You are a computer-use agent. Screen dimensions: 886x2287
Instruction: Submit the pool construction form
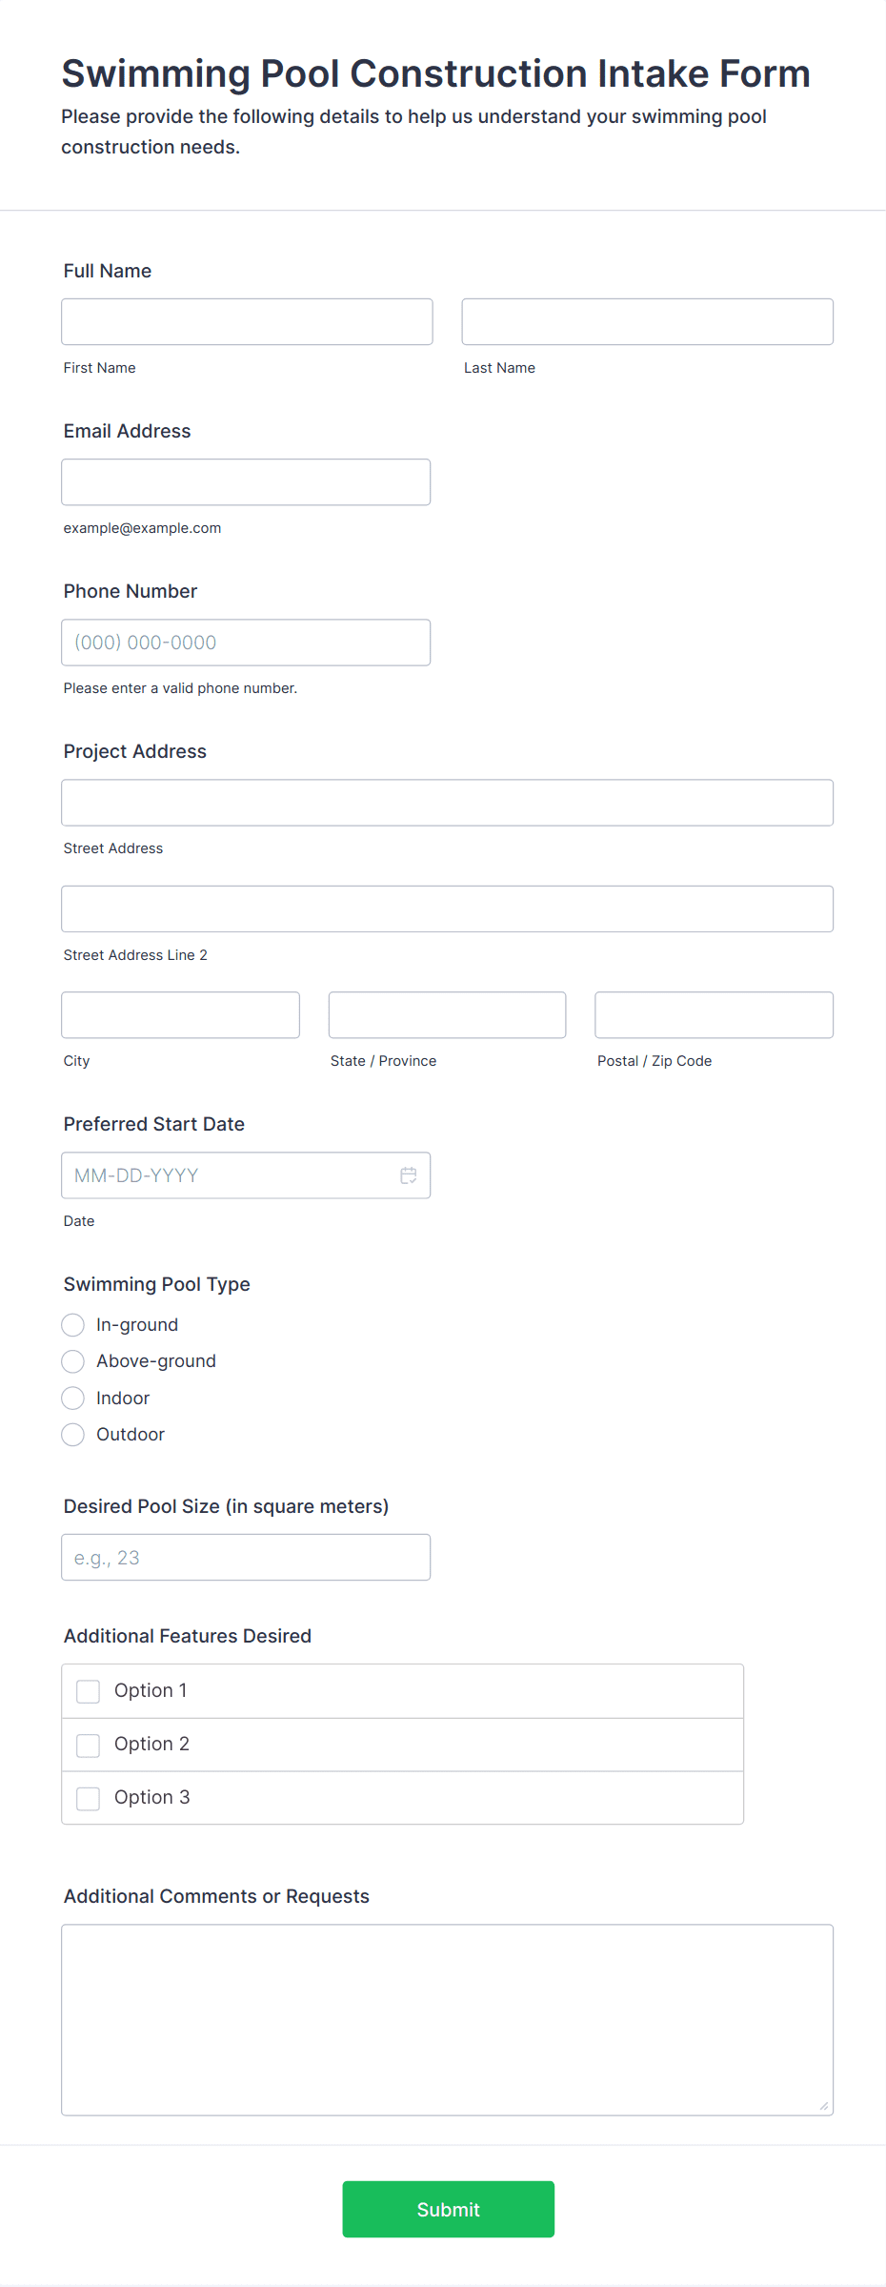click(x=448, y=2209)
